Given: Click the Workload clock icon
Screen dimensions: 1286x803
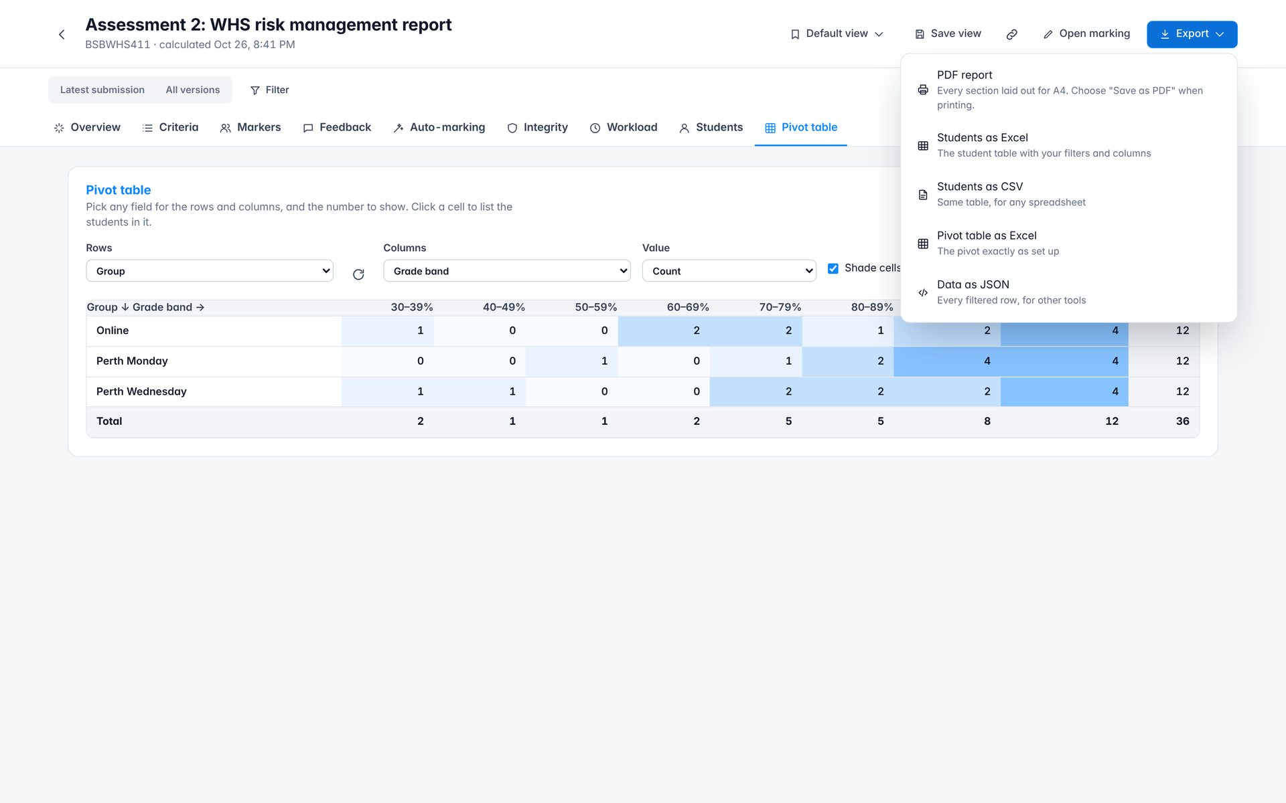Looking at the screenshot, I should tap(595, 128).
